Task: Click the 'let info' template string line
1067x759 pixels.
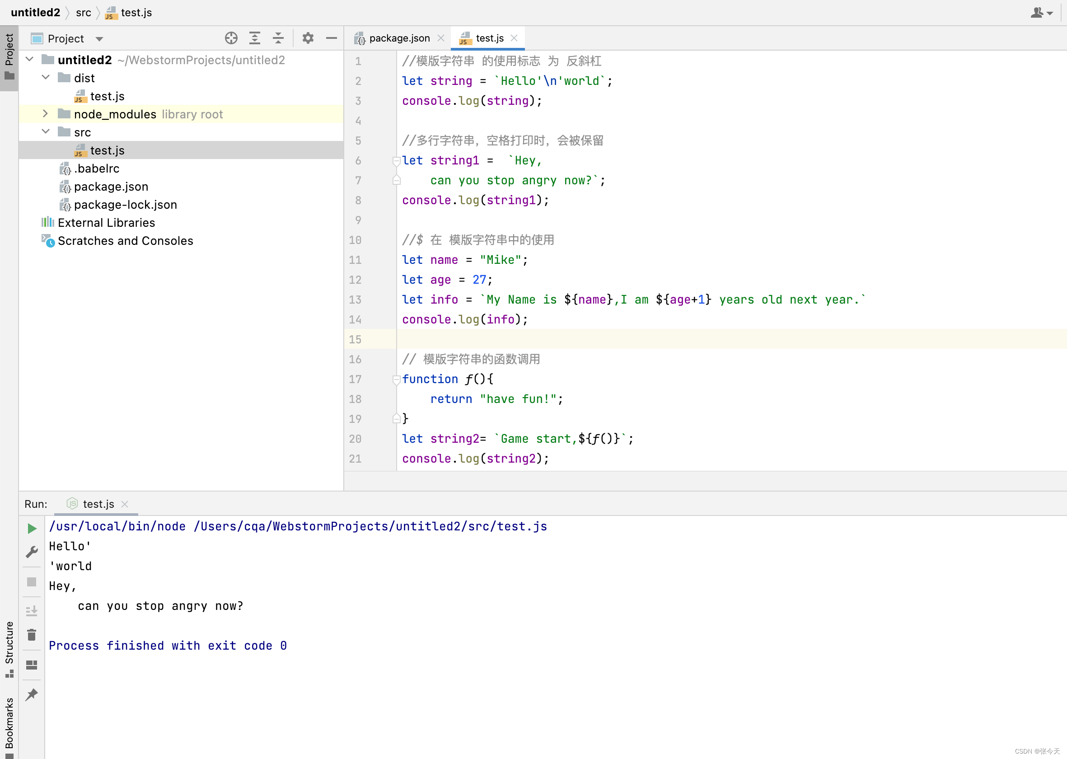Action: [634, 300]
